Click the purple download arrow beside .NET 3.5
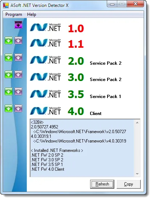 [18, 92]
